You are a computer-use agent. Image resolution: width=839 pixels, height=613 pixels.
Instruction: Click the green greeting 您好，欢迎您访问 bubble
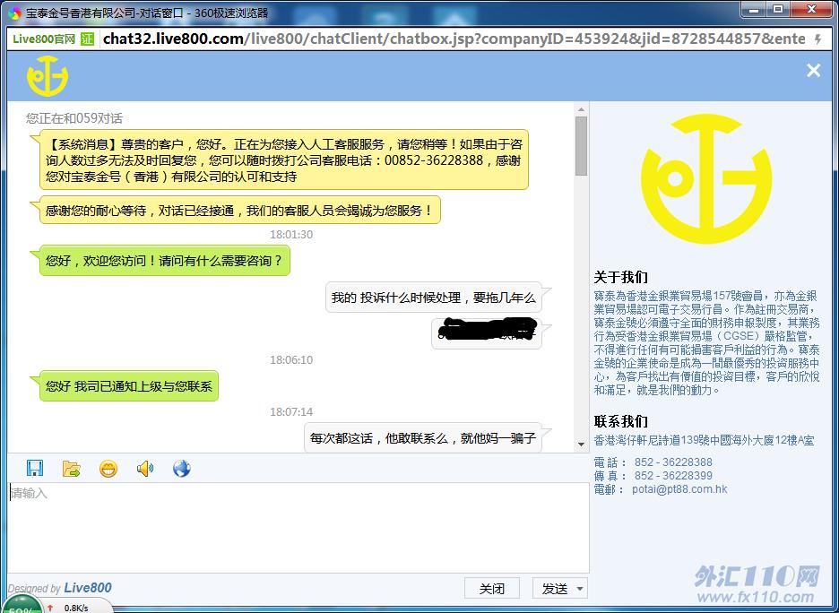[164, 261]
